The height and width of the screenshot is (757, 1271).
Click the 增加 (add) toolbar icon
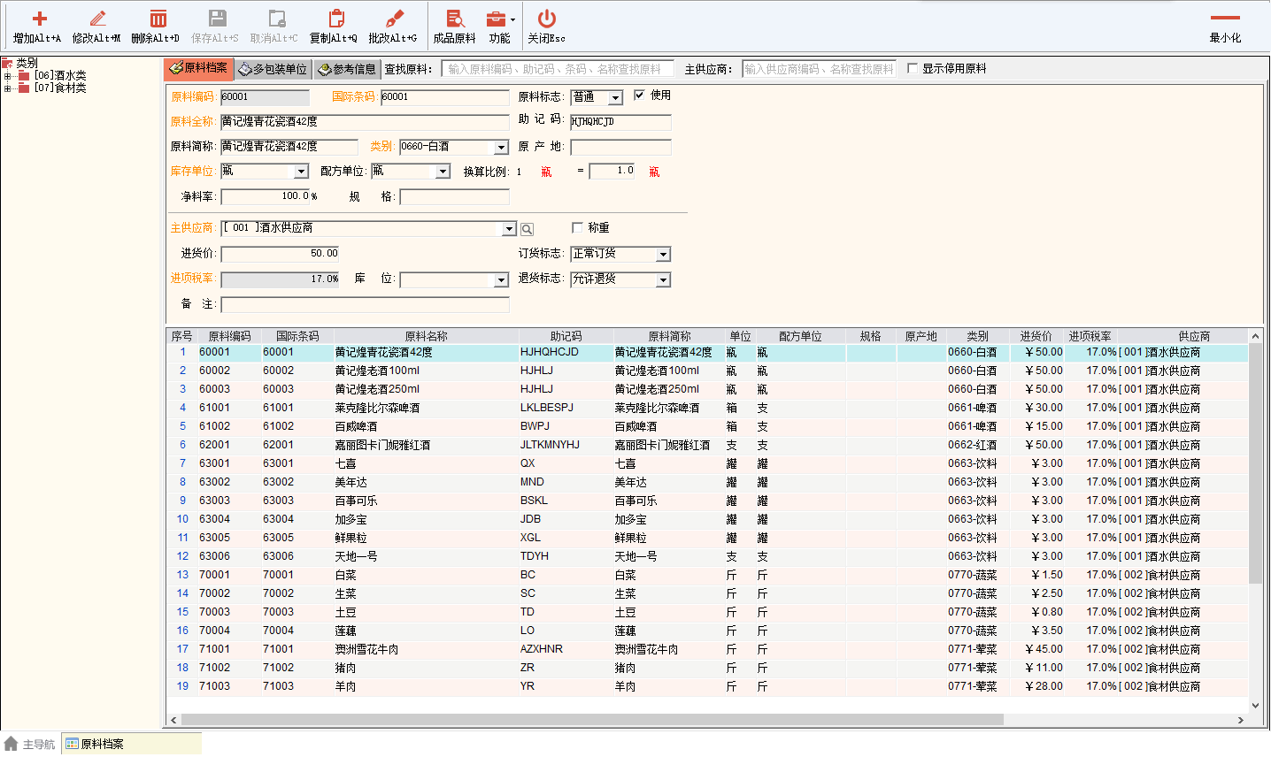click(39, 19)
